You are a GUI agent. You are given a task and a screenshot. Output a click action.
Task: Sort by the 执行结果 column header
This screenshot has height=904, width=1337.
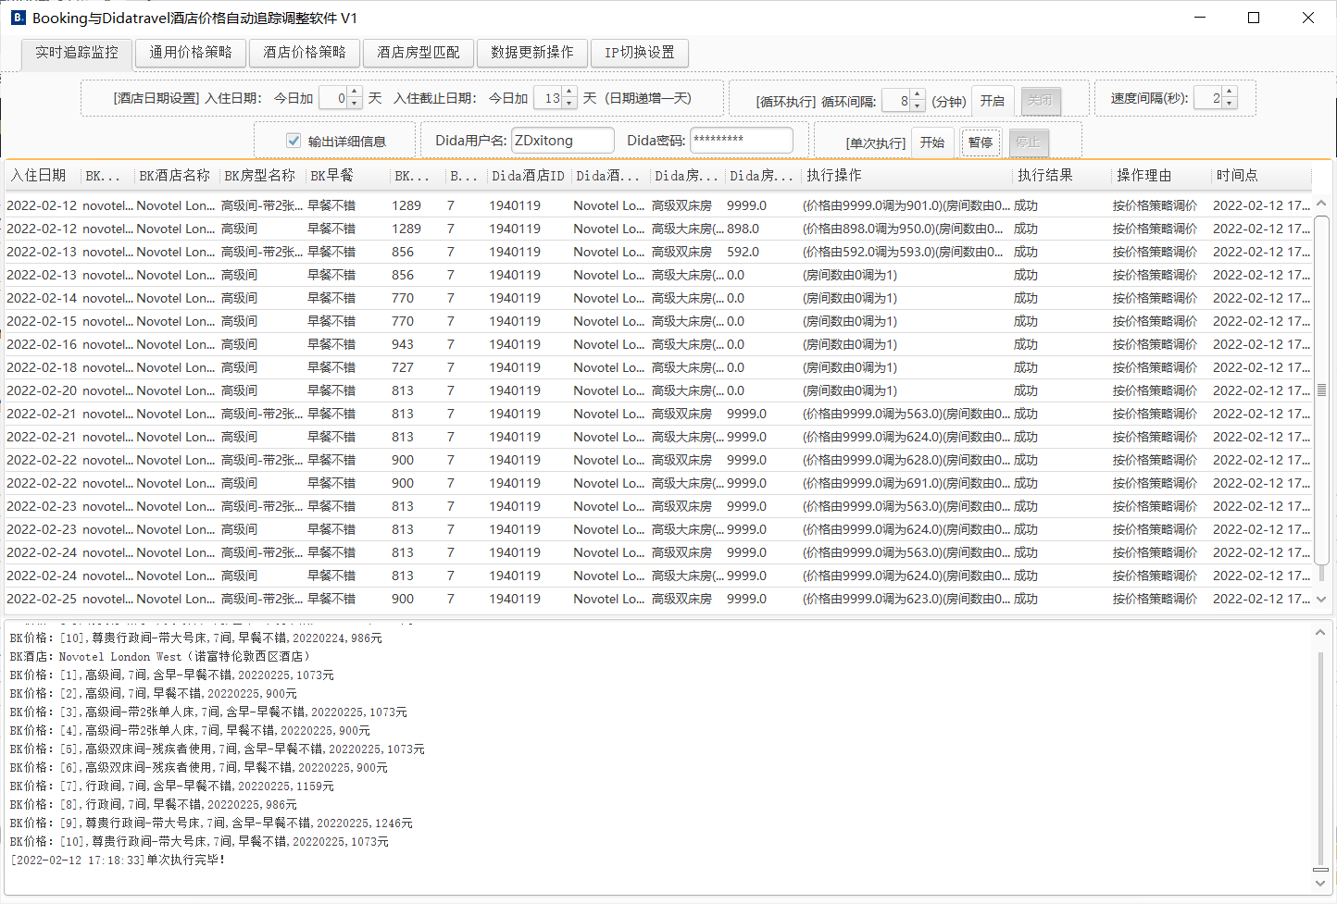pyautogui.click(x=1061, y=176)
